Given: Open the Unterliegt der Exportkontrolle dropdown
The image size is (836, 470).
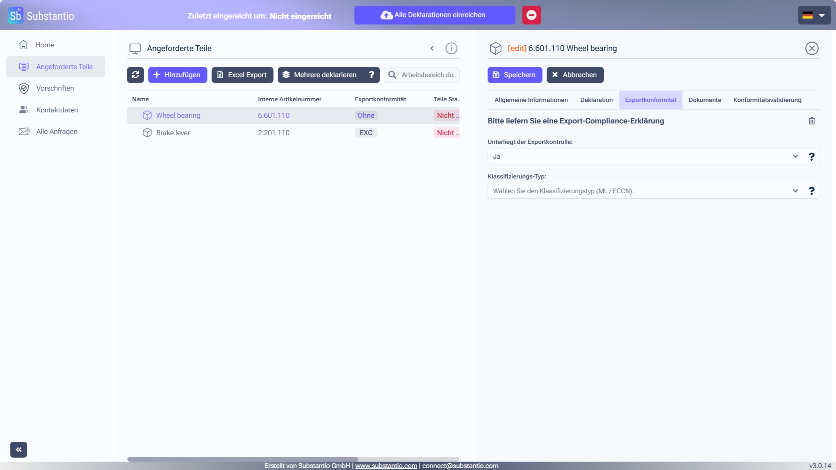Looking at the screenshot, I should coord(643,157).
